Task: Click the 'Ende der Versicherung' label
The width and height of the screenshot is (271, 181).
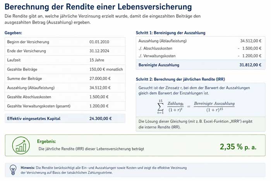Action: [26, 51]
